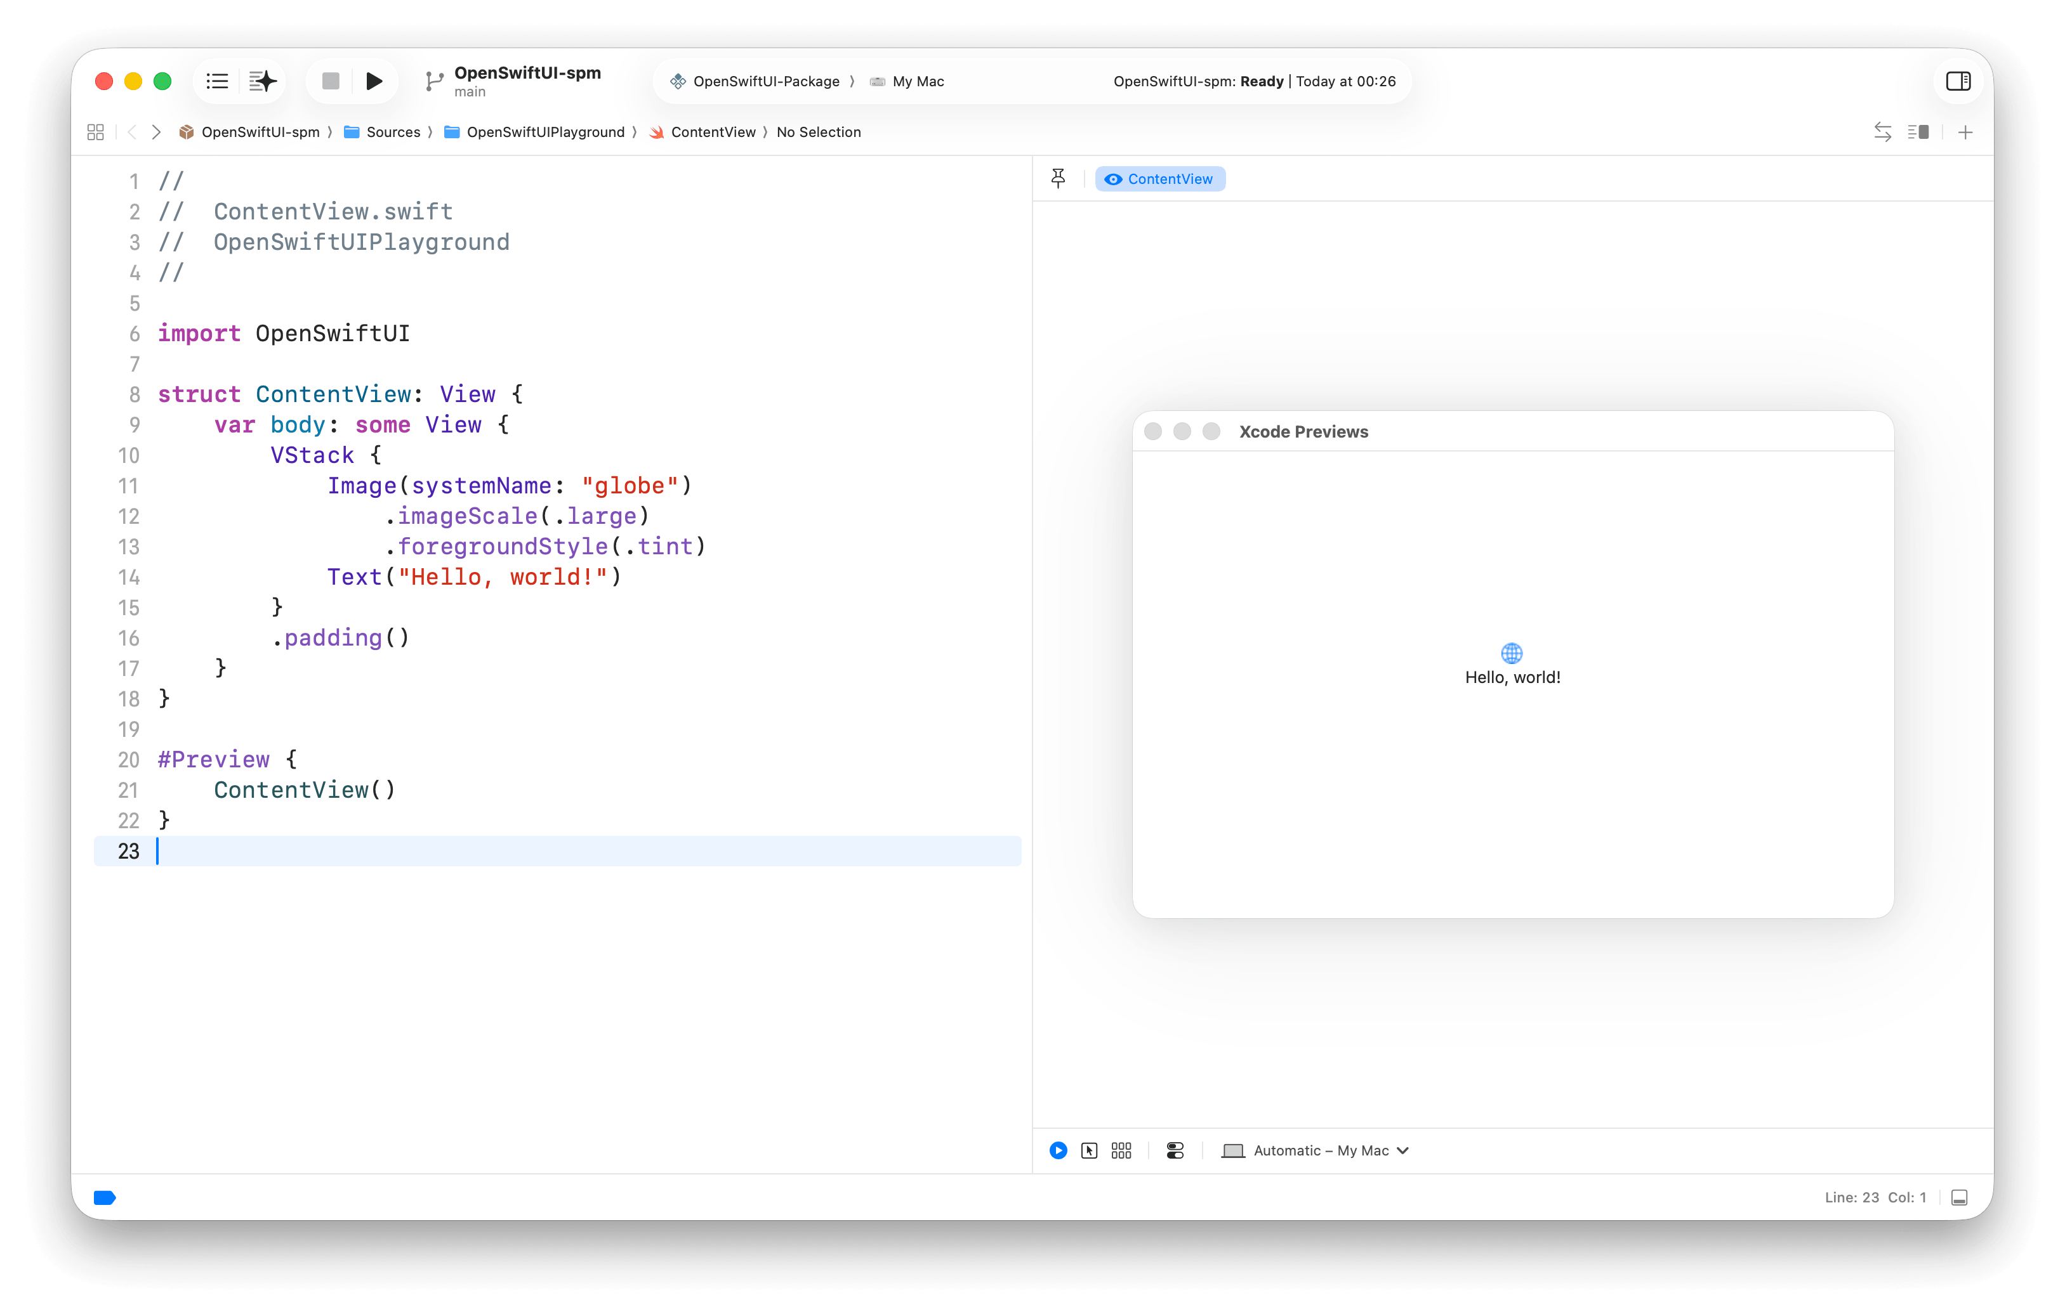Select the ContentView preview tab
The height and width of the screenshot is (1314, 2065).
click(1159, 179)
